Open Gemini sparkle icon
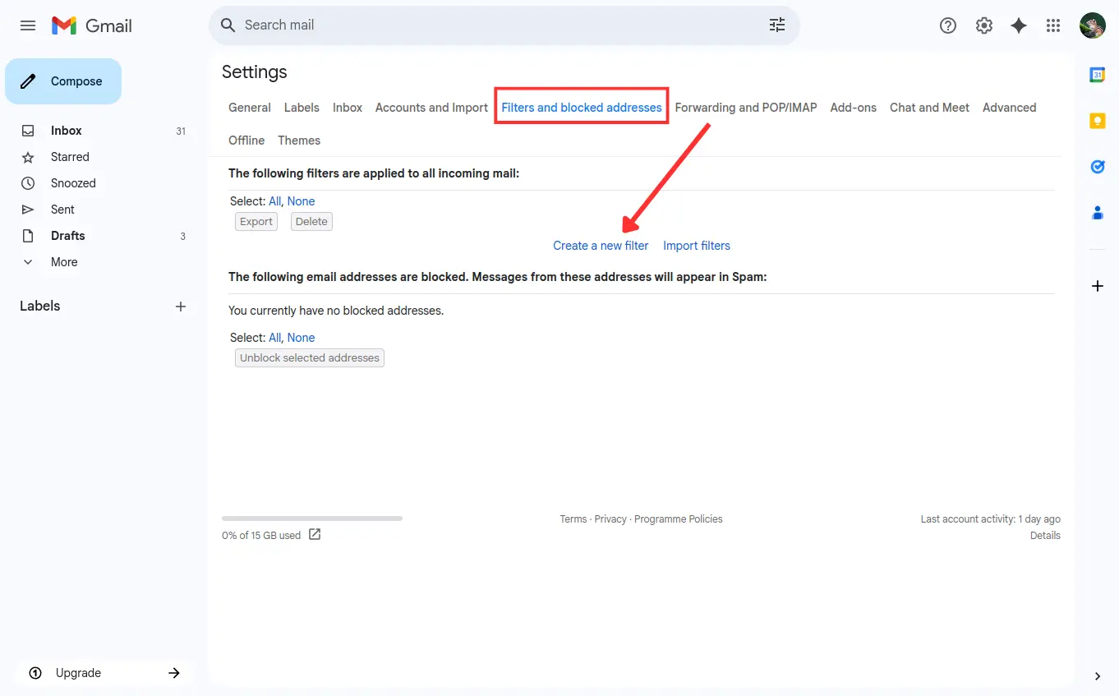Screen dimensions: 1119x696 point(1019,25)
